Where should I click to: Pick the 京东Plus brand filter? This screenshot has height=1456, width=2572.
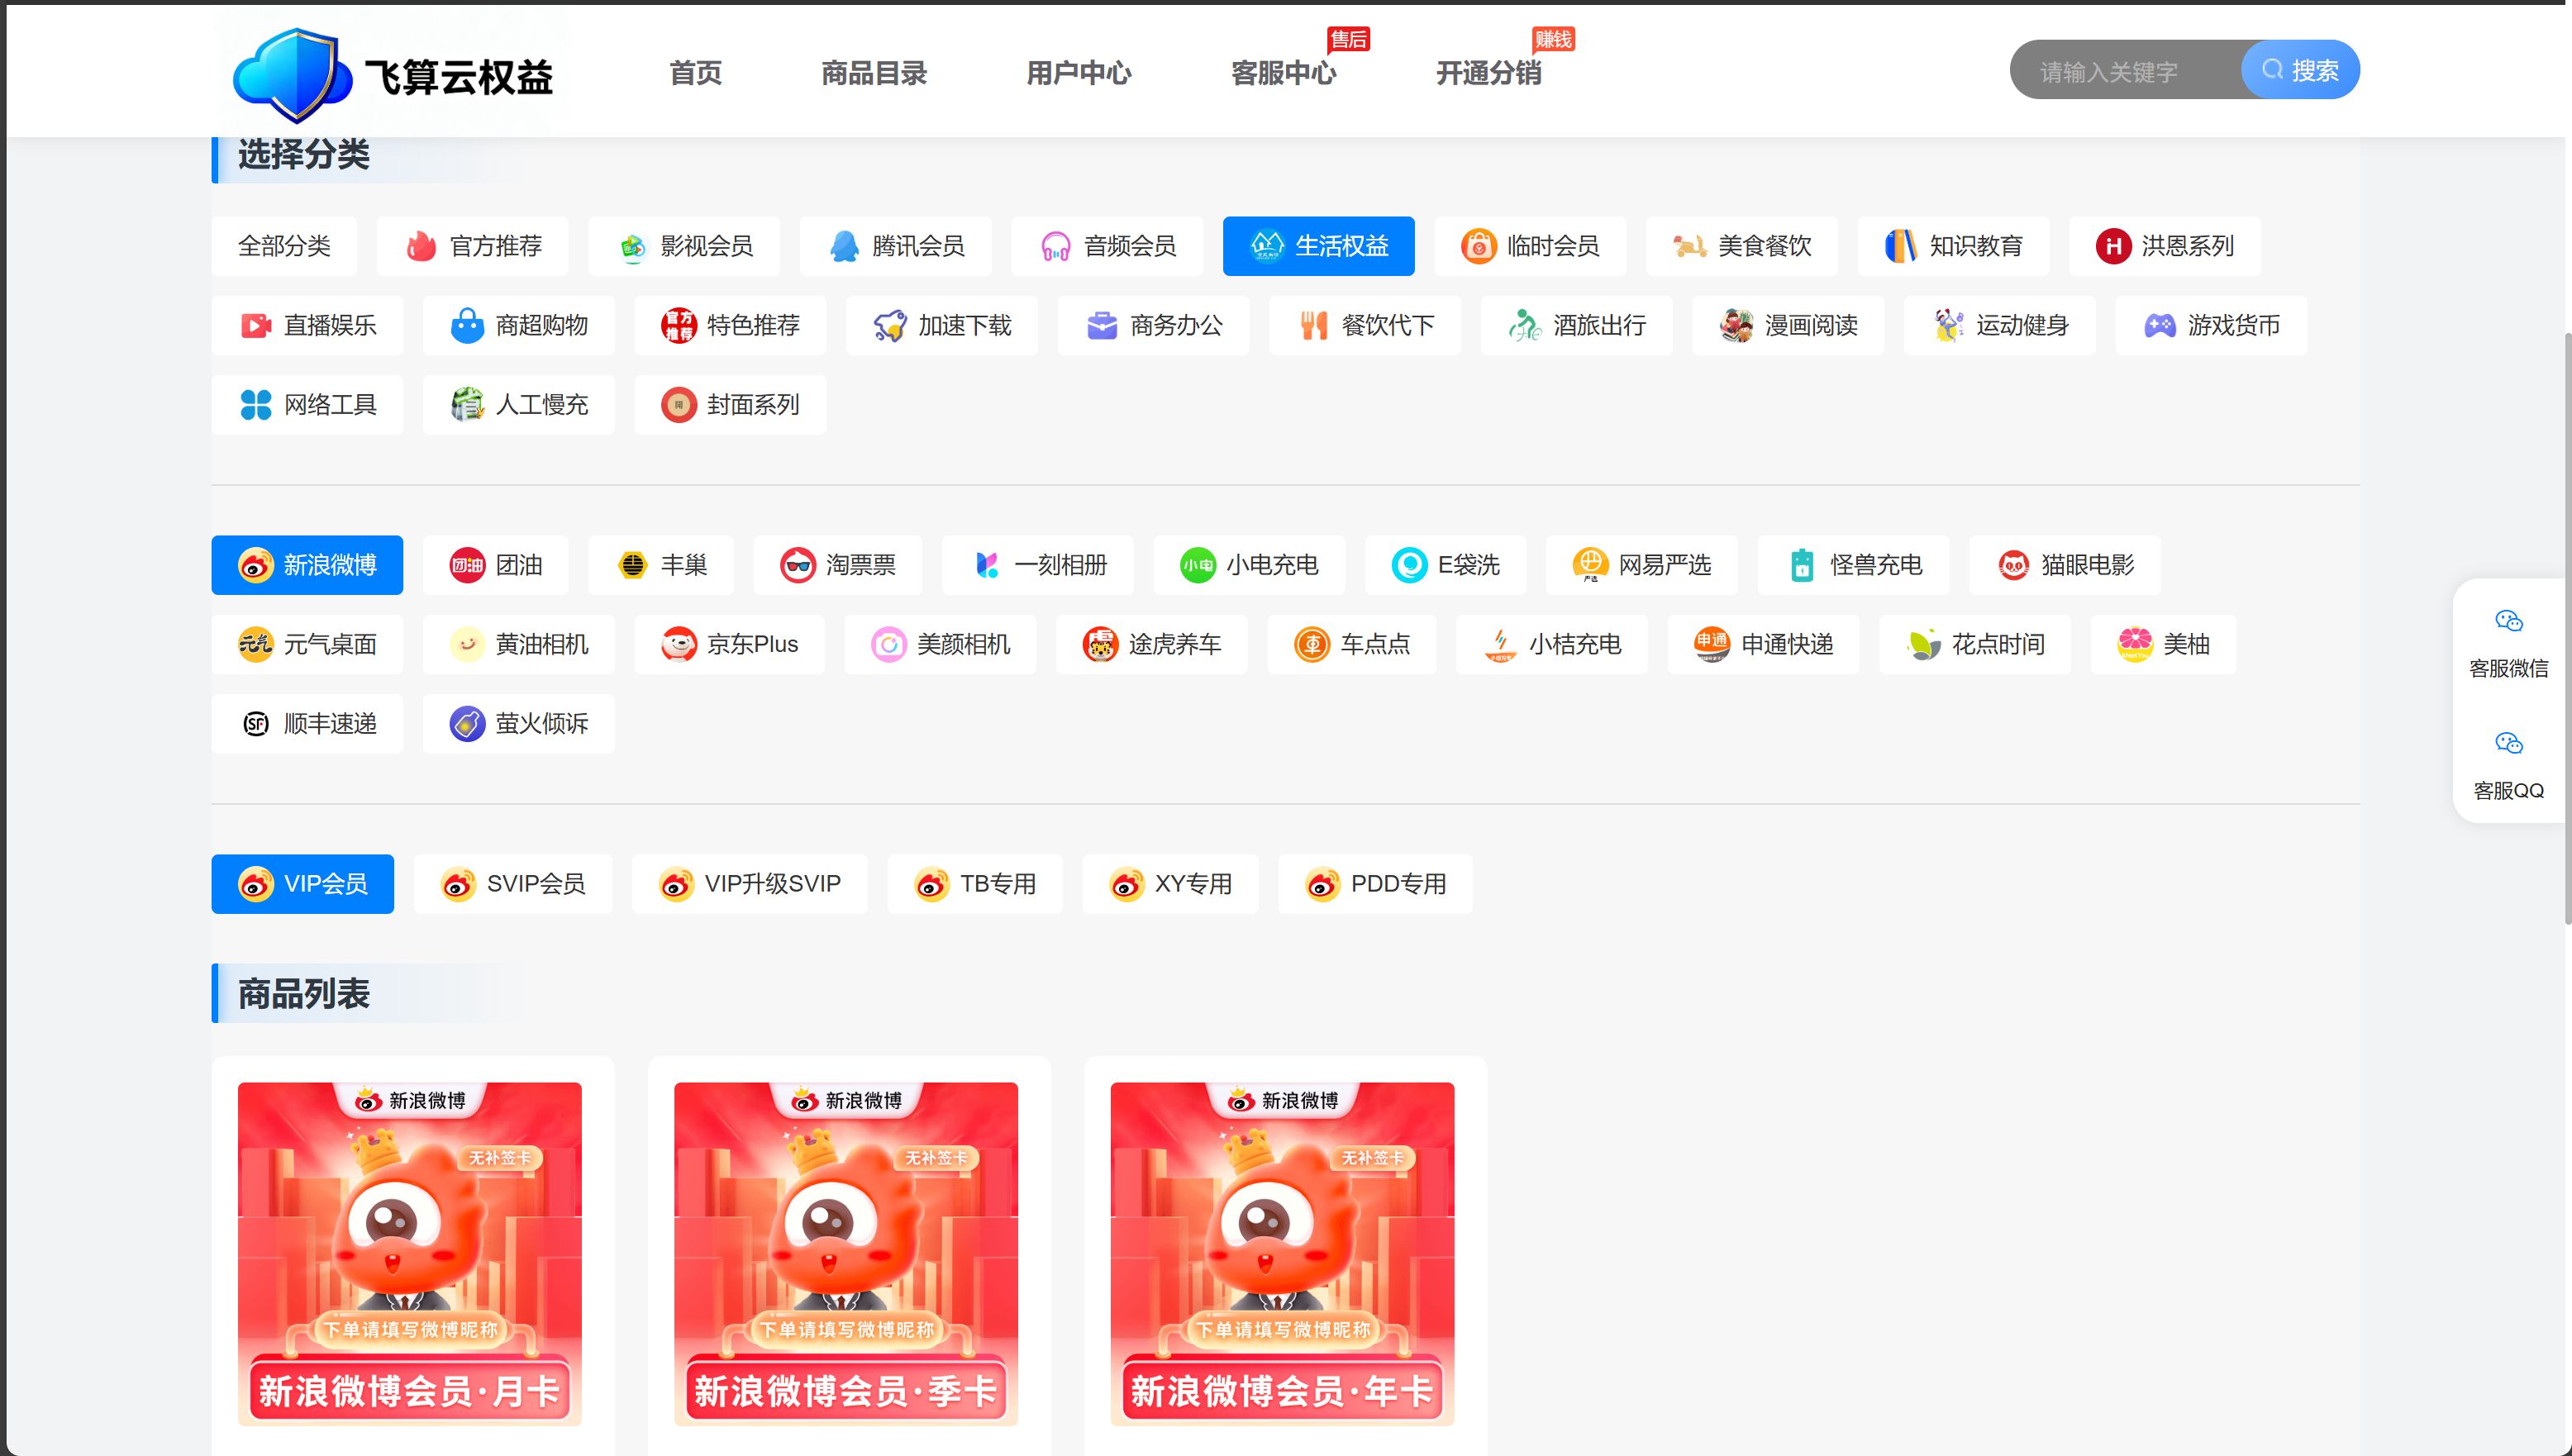coord(729,644)
